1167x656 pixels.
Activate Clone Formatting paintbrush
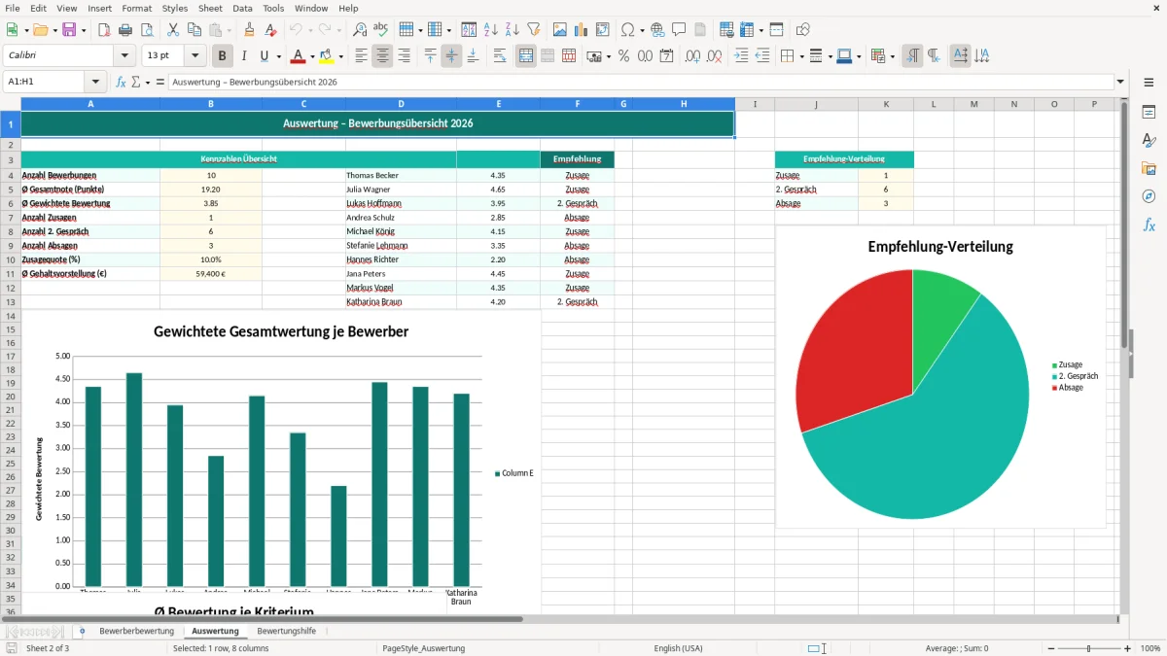point(250,30)
